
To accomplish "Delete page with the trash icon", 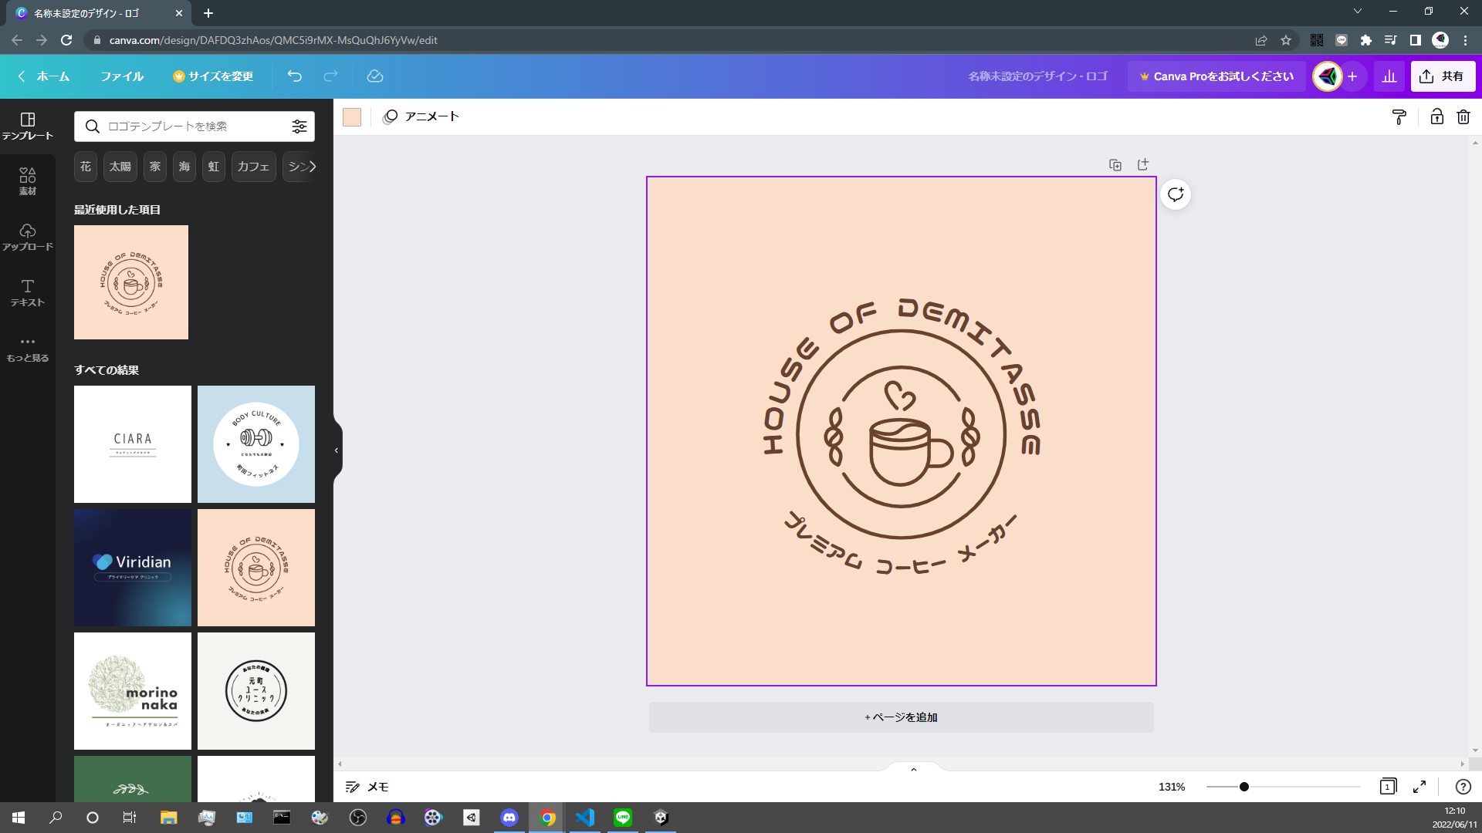I will (x=1463, y=117).
